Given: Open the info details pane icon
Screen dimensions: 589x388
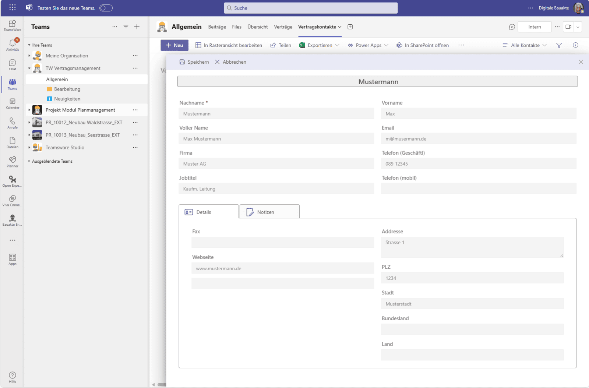Looking at the screenshot, I should point(575,45).
